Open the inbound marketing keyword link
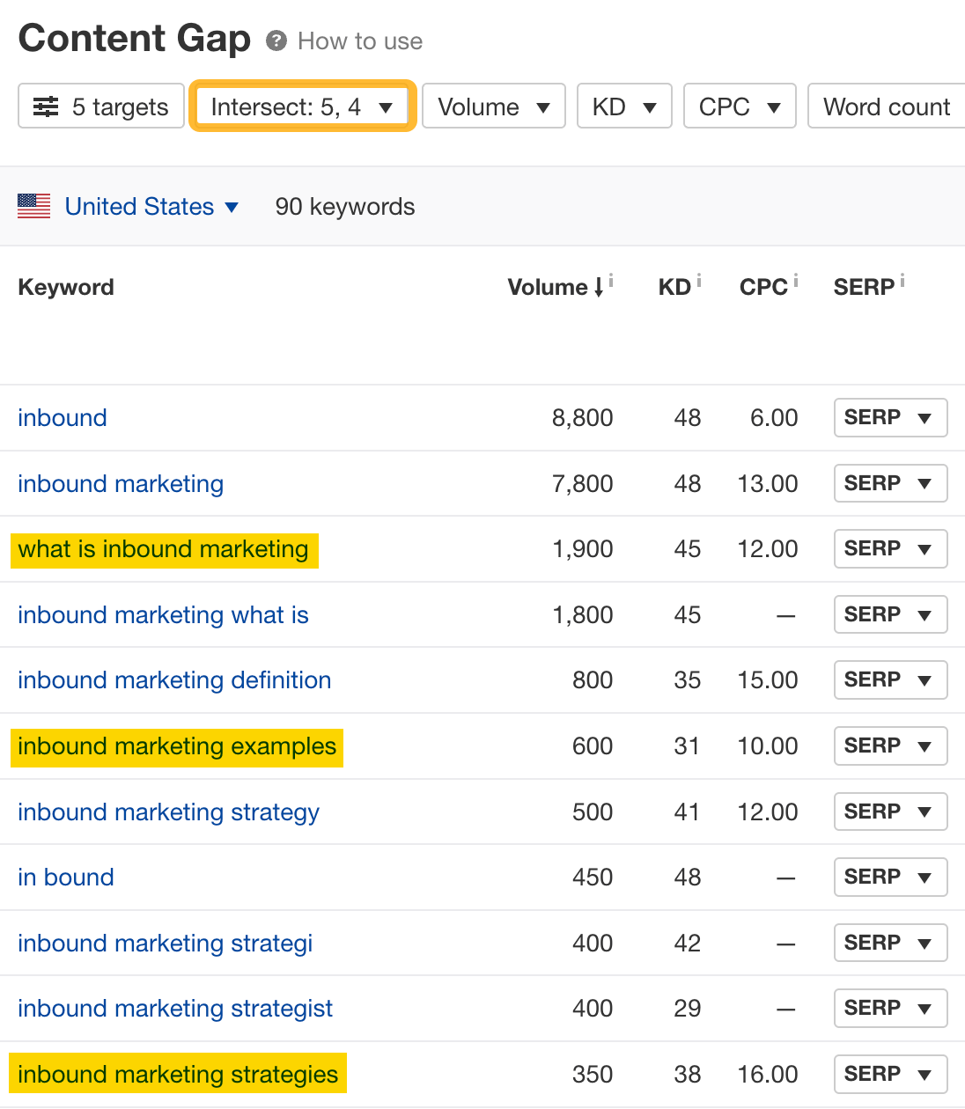 (120, 483)
